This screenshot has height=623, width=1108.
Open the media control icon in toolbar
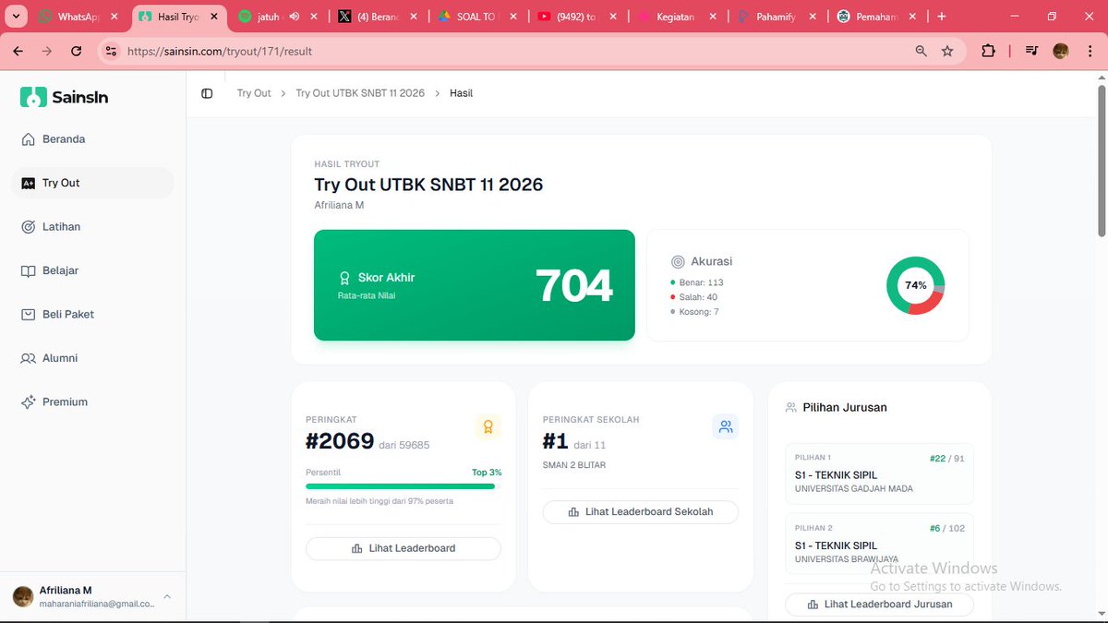pos(1031,52)
